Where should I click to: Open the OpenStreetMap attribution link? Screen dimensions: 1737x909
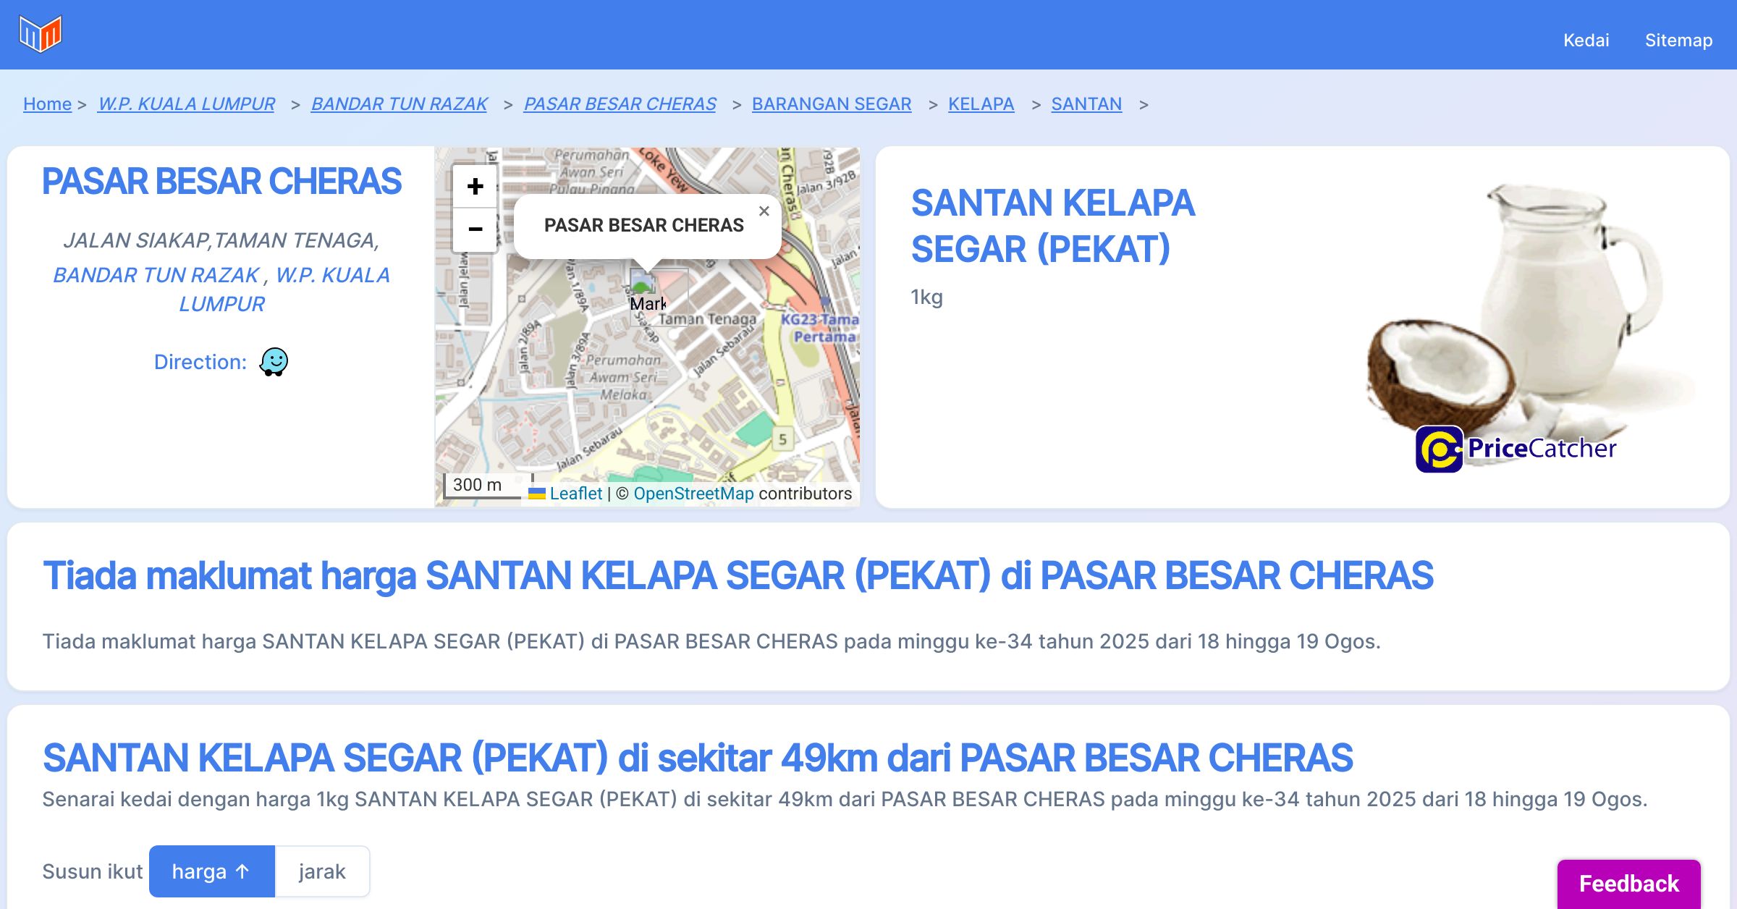click(693, 494)
